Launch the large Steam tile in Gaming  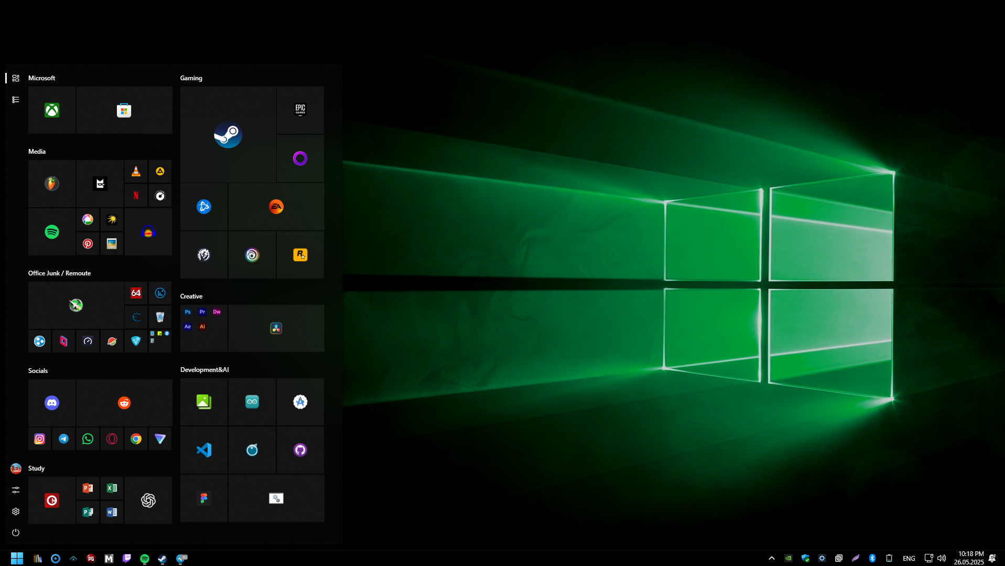[x=228, y=134]
